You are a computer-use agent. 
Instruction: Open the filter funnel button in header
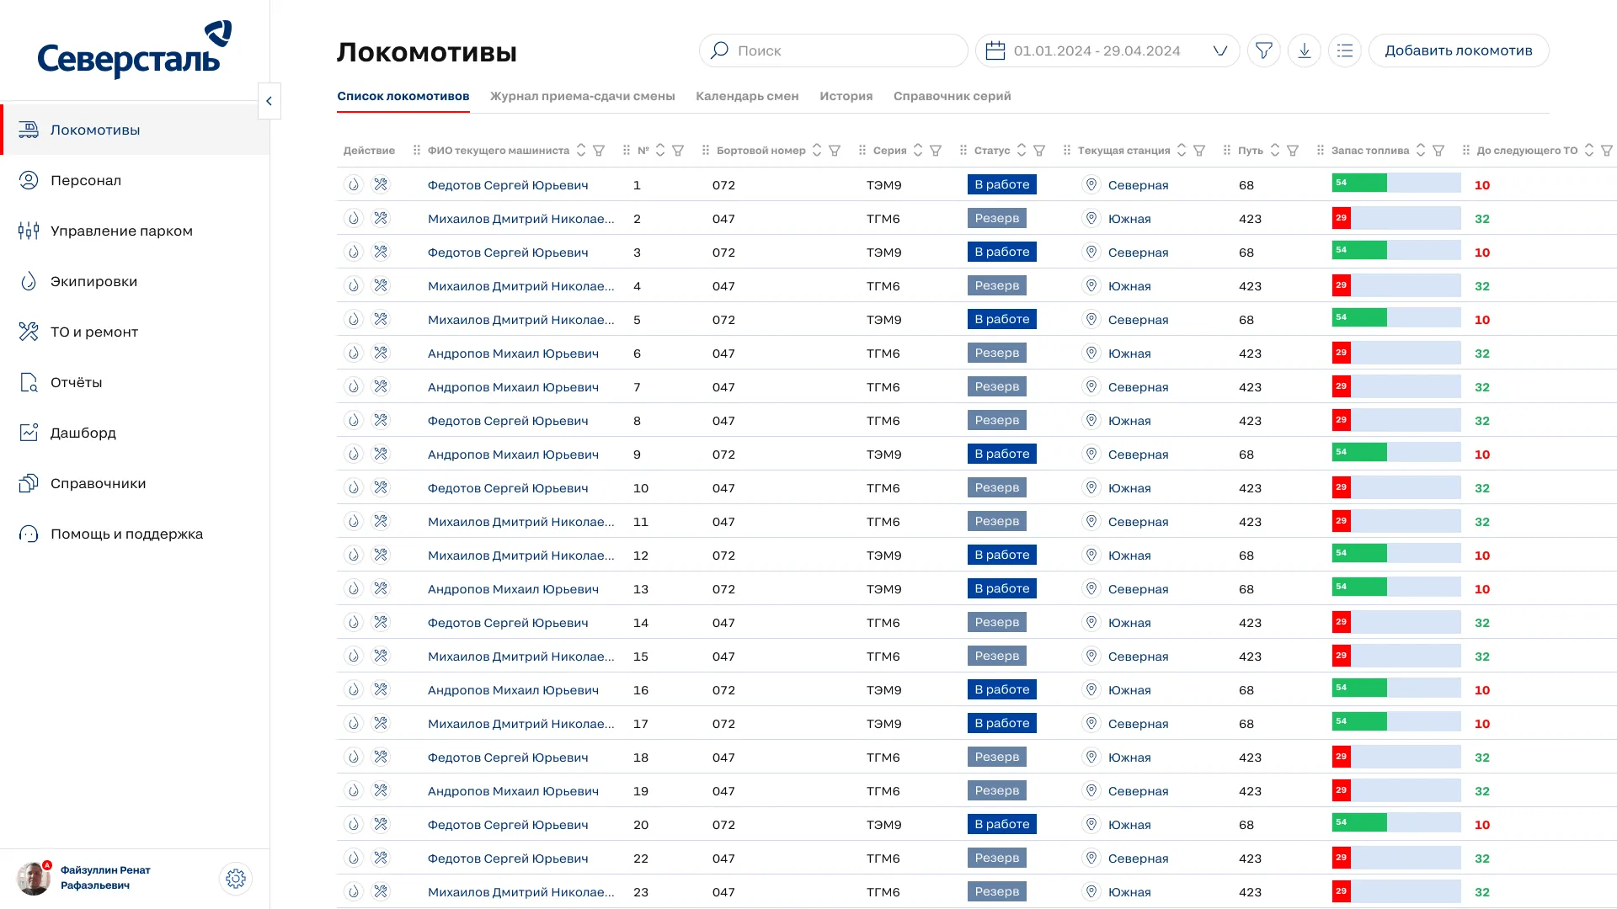1263,50
